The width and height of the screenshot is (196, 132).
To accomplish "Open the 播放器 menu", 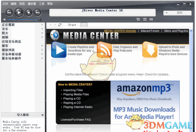I will coord(32,4).
